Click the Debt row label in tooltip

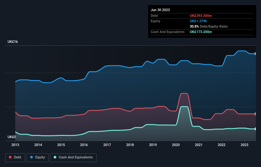[154, 16]
